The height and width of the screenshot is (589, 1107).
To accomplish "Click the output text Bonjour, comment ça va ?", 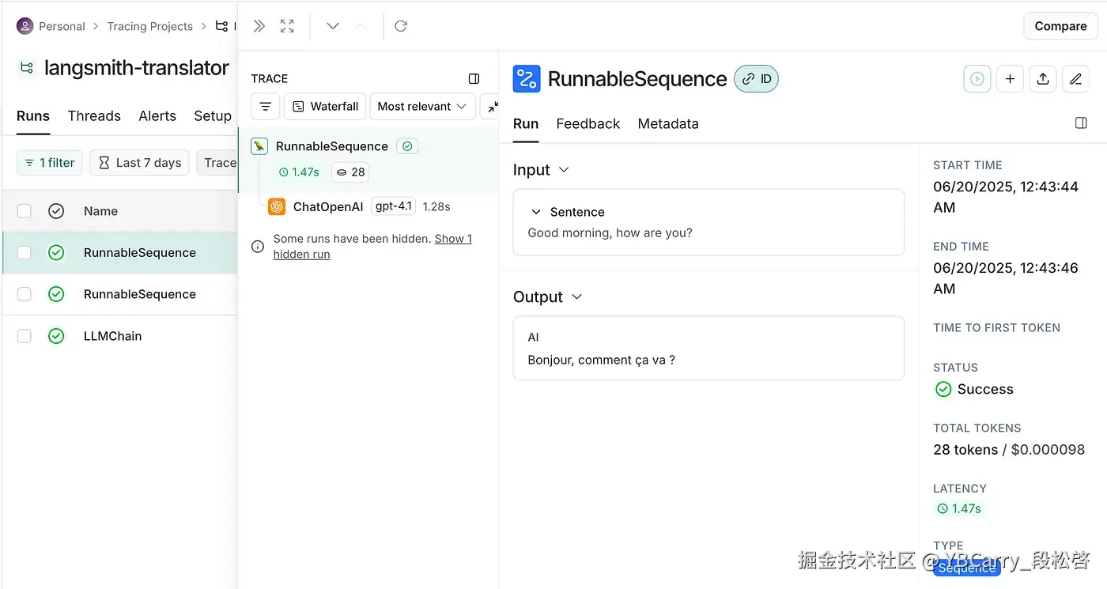I will 601,360.
